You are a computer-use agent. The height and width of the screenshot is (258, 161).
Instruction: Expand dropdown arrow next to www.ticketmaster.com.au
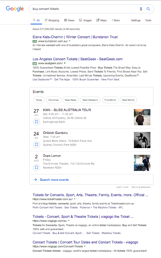[x=75, y=199]
